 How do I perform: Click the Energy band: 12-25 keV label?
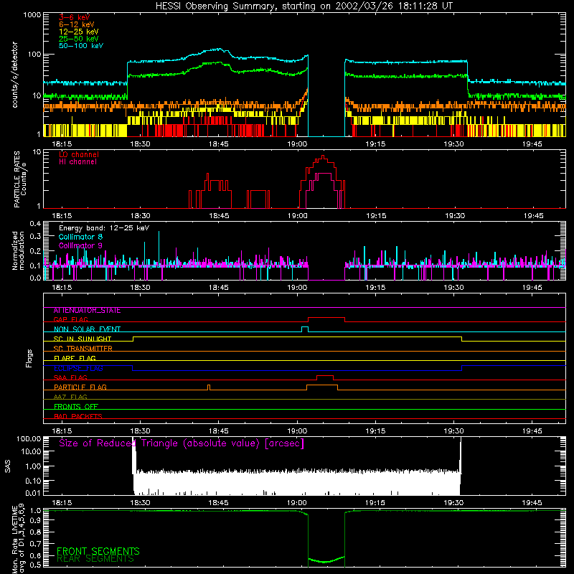coord(104,228)
